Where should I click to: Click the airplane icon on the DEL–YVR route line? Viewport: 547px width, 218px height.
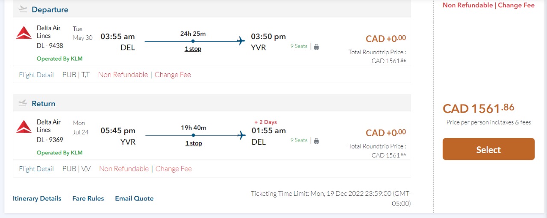pos(241,41)
